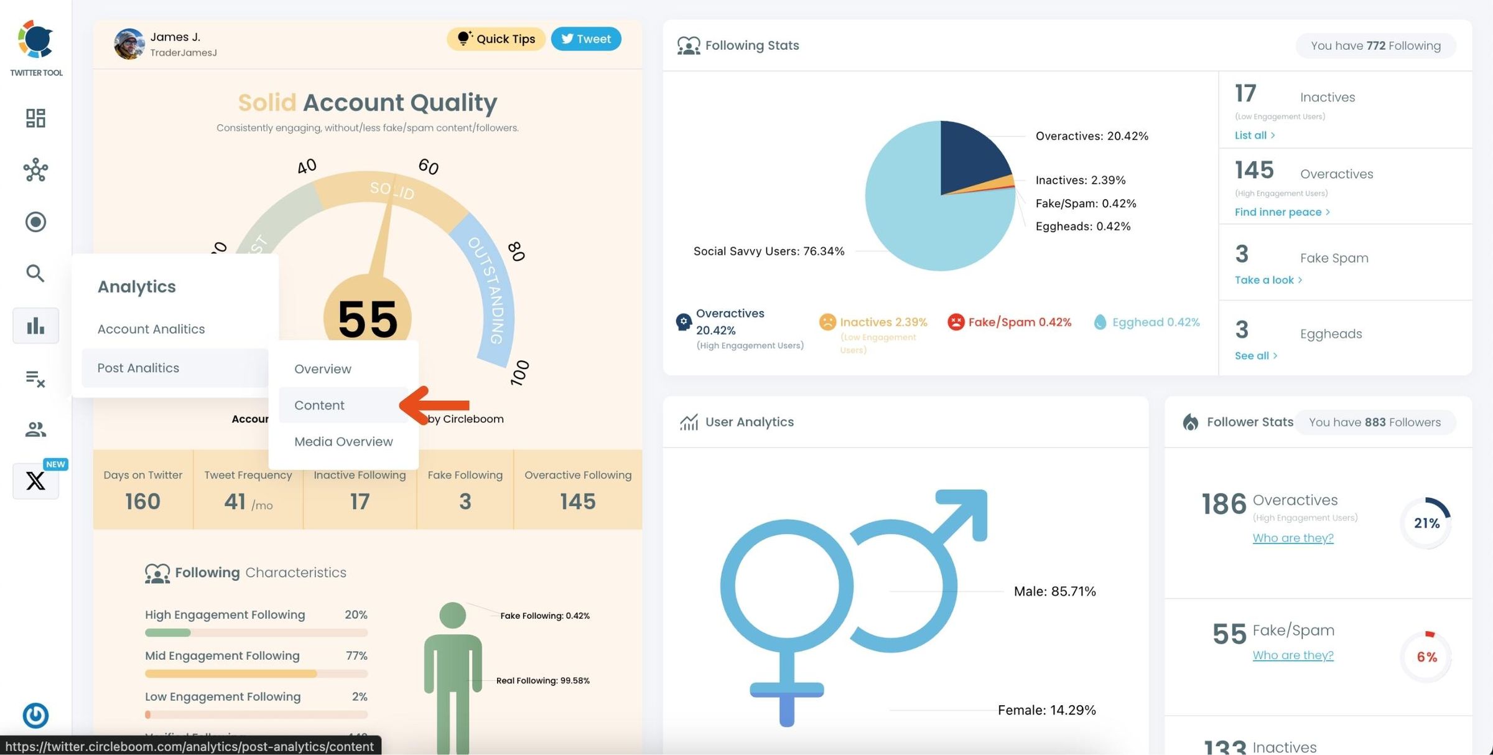Open the dashboard grid icon in sidebar
The width and height of the screenshot is (1493, 755).
point(35,118)
